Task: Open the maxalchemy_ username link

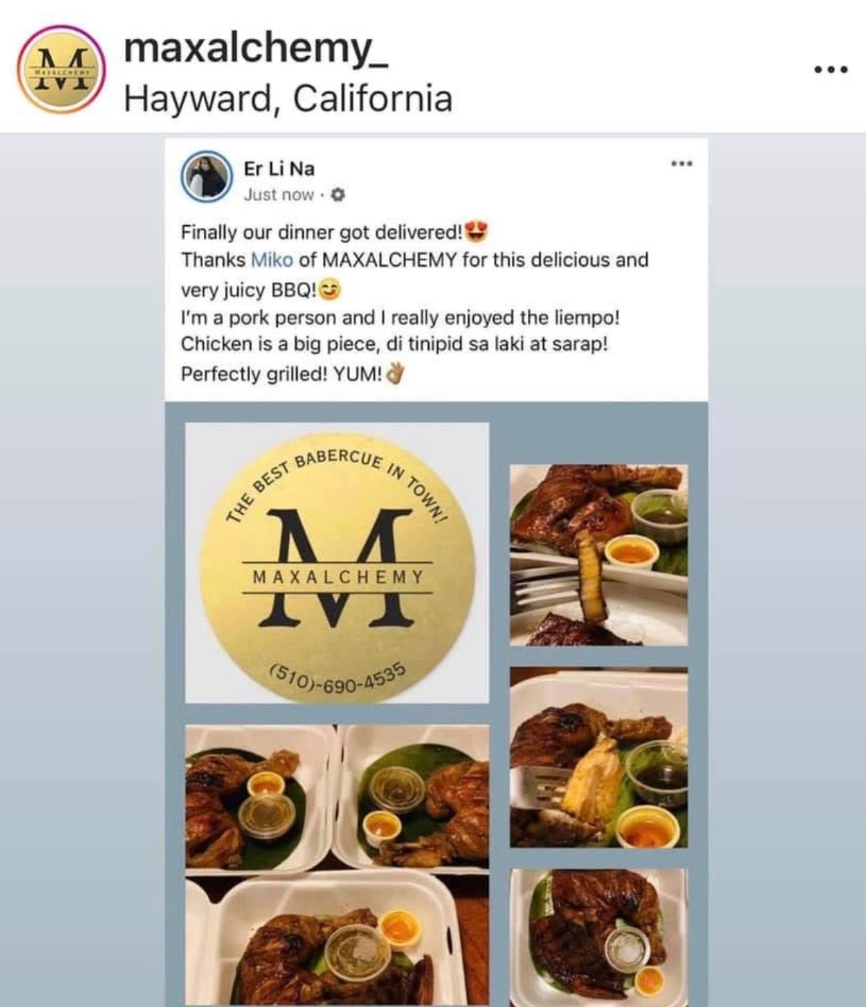Action: coord(257,49)
